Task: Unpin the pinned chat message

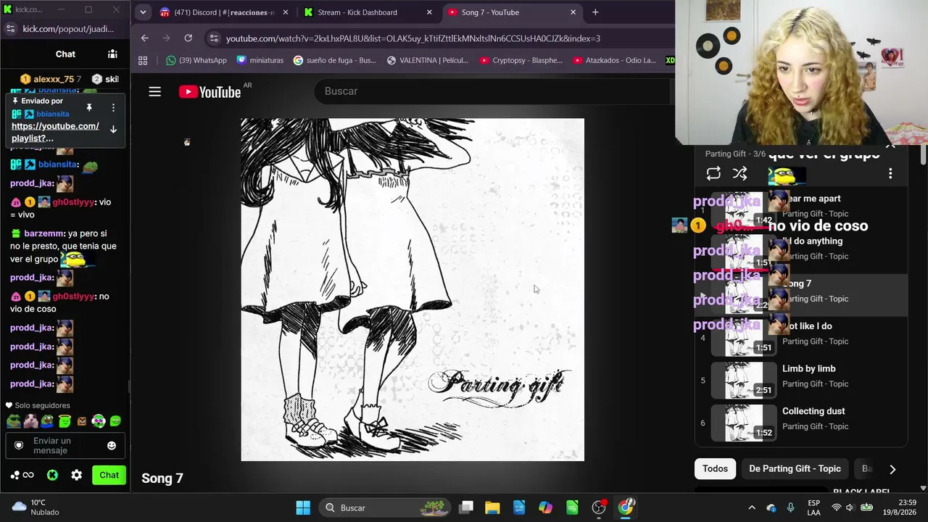Action: click(89, 108)
